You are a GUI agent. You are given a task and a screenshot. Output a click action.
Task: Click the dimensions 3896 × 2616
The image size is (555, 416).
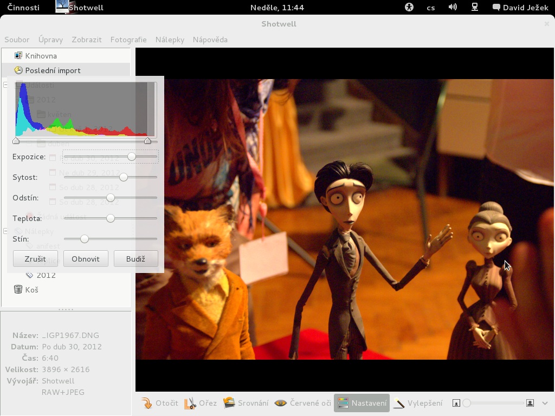tap(66, 369)
